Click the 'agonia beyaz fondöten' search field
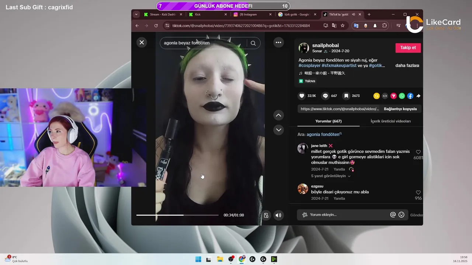Screen dimensions: 472x265 [205, 43]
